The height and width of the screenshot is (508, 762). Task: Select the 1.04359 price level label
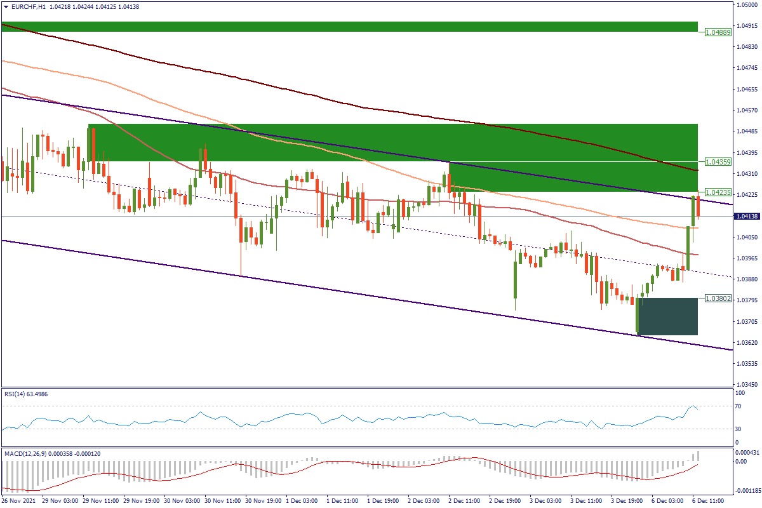[x=718, y=162]
